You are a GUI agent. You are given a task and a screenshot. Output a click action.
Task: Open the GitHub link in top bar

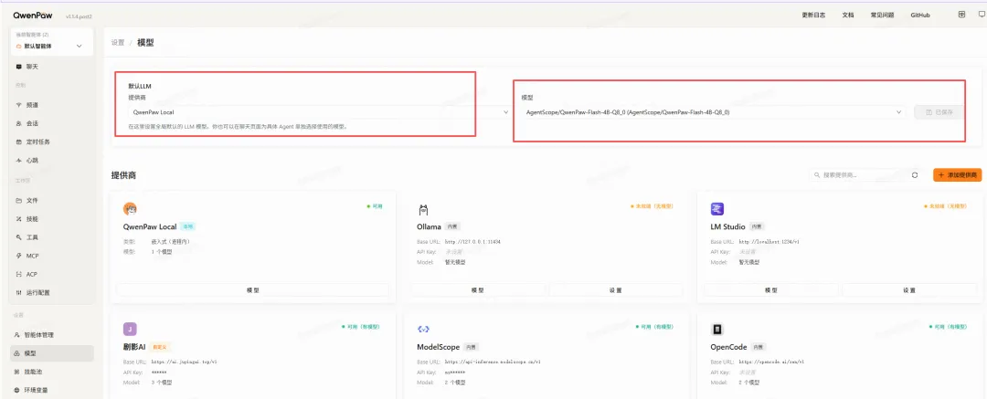pyautogui.click(x=919, y=16)
